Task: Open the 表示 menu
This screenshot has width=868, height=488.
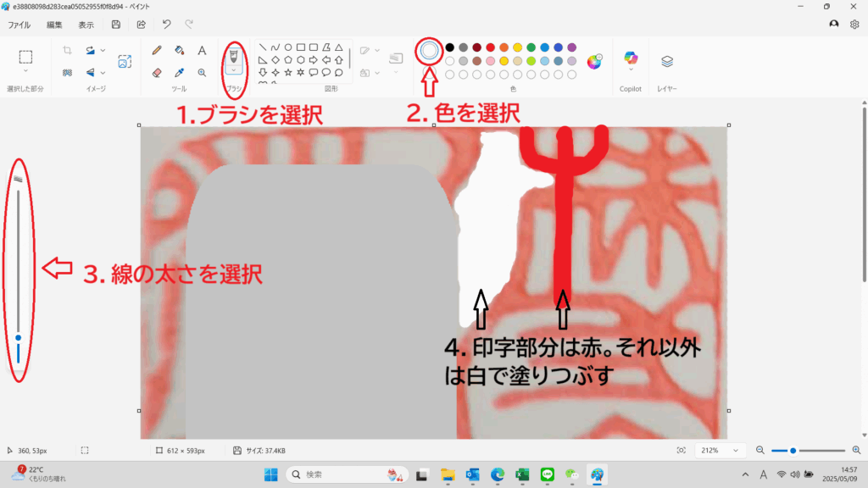Action: [x=86, y=25]
